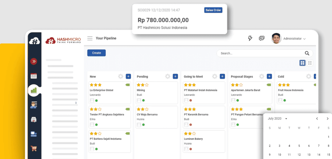Open PT Keramik Bersama card
This screenshot has height=159, width=332.
[204, 117]
